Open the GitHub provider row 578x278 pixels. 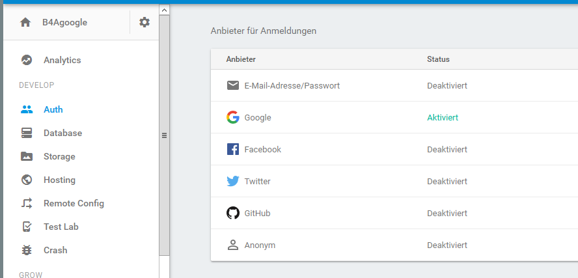pyautogui.click(x=257, y=214)
